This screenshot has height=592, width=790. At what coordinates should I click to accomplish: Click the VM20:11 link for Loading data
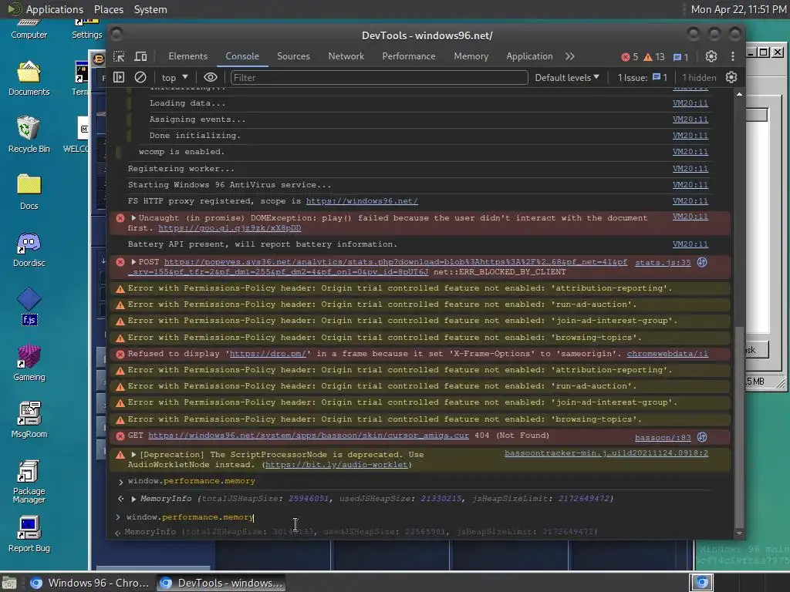(x=690, y=103)
